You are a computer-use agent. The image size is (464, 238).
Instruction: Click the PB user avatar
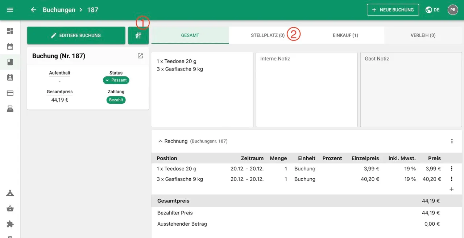click(453, 10)
